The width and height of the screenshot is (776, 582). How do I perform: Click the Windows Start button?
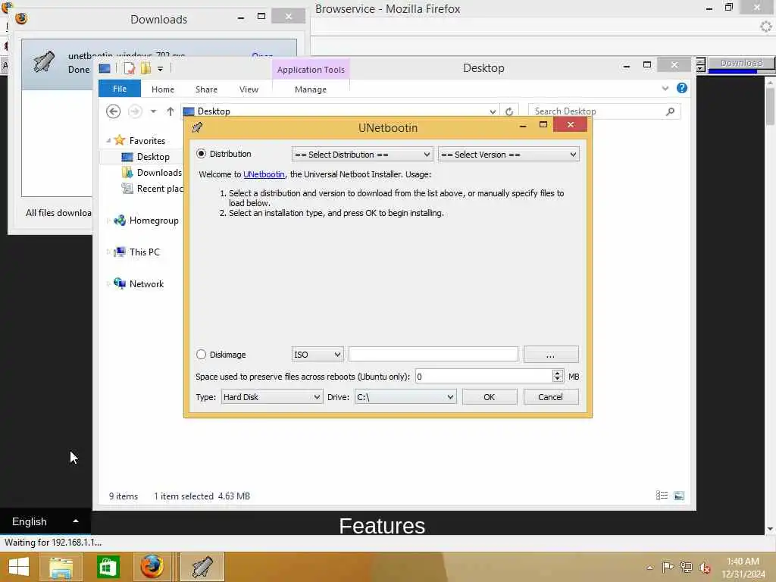(x=19, y=567)
